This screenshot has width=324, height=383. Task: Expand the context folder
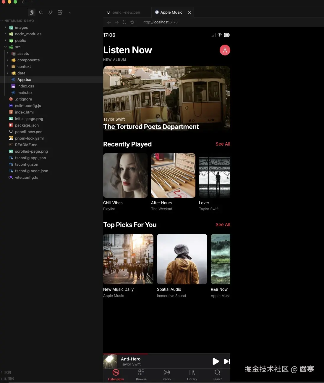pyautogui.click(x=51, y=67)
